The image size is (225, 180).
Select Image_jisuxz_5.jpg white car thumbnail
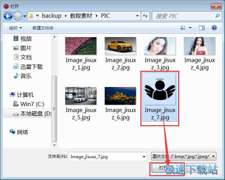coord(81,96)
